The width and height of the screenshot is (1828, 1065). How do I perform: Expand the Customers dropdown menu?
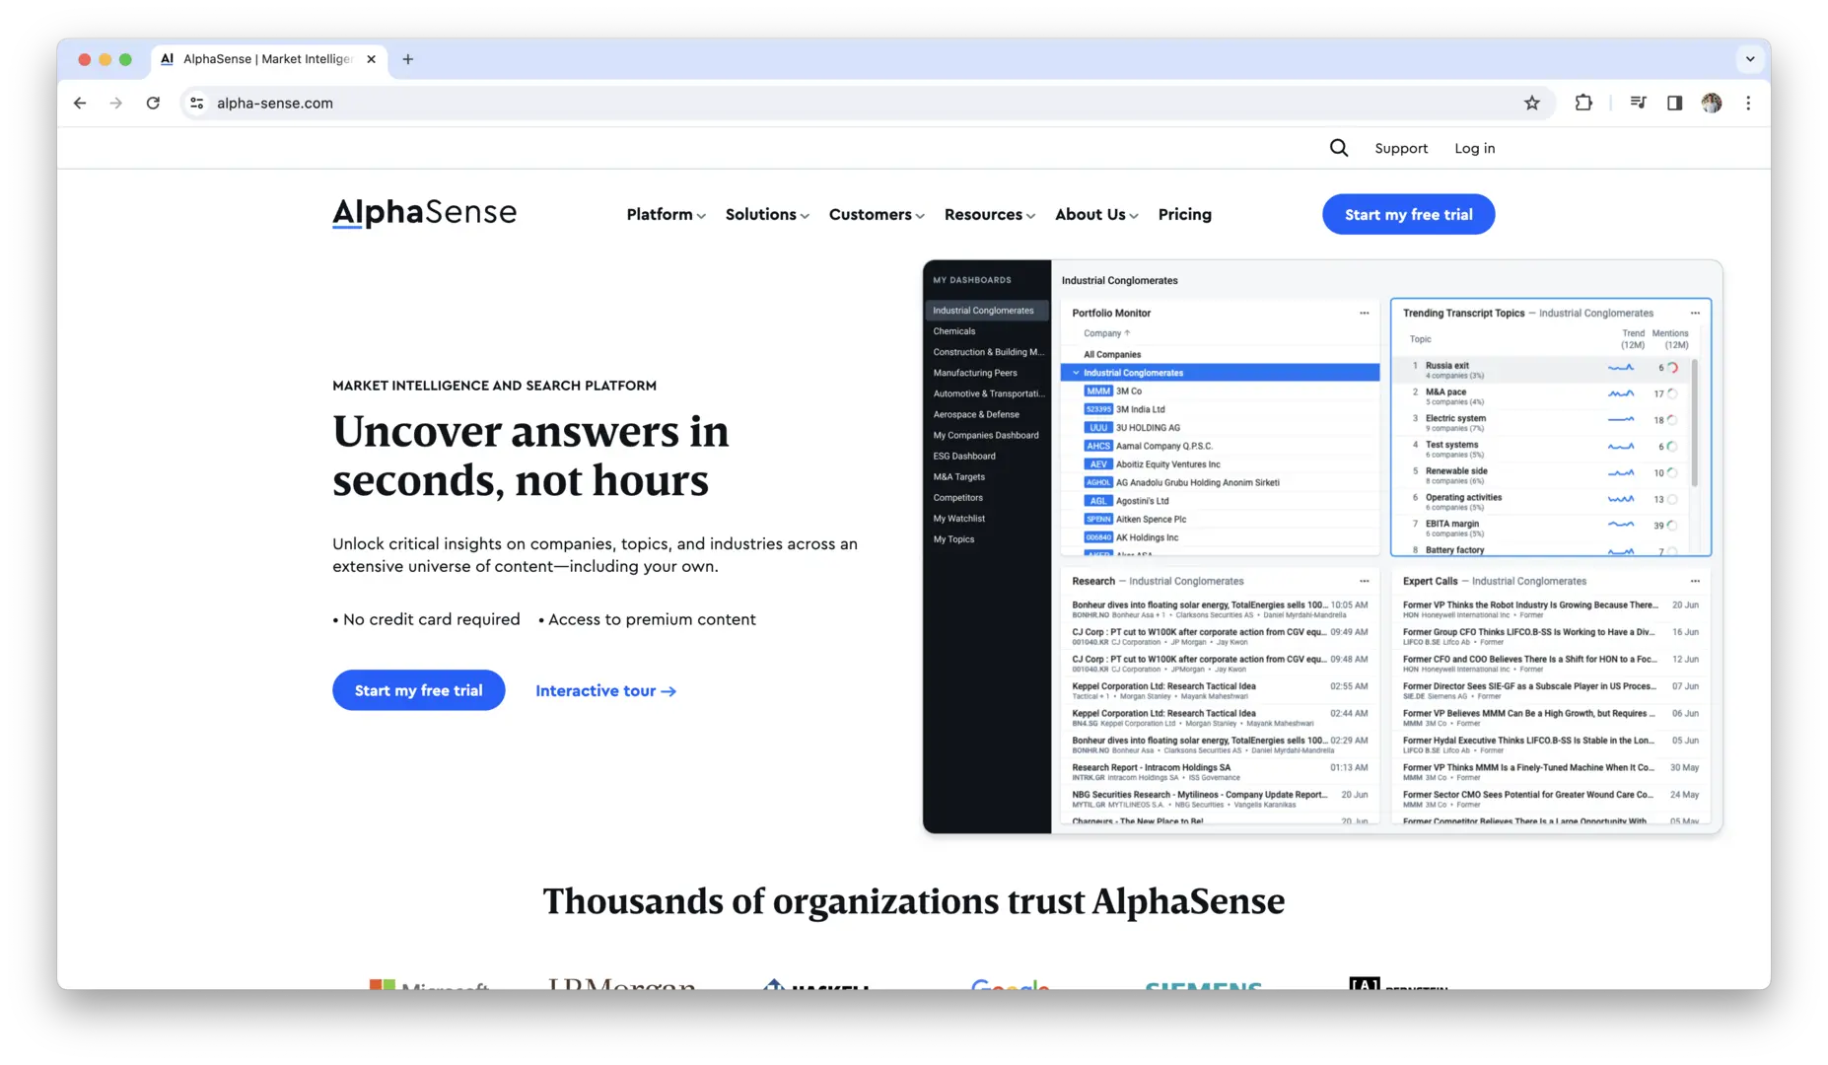point(877,215)
